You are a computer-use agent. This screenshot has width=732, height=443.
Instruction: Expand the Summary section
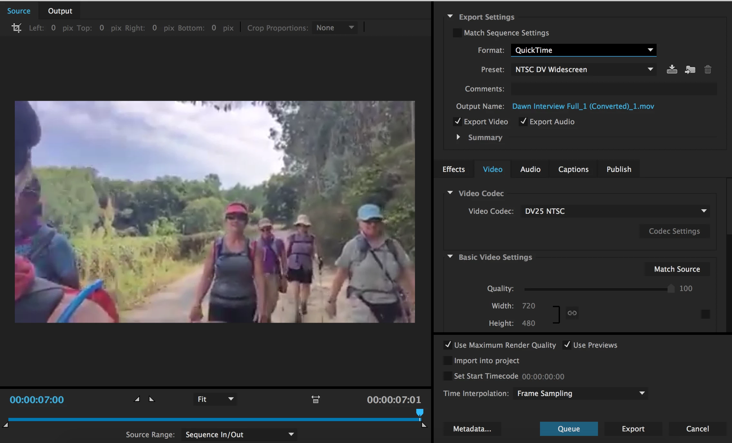pos(458,137)
